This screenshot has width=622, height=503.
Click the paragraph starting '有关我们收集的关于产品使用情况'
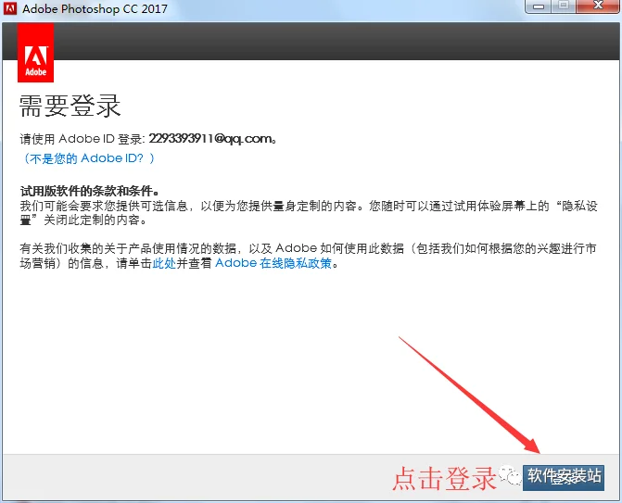(309, 256)
